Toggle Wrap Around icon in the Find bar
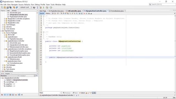The image size is (176, 99). click(95, 93)
